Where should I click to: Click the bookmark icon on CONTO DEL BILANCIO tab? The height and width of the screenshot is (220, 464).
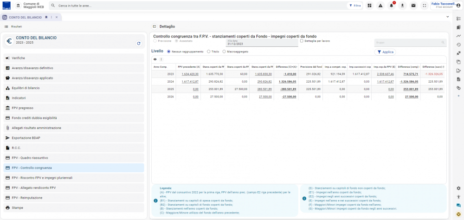point(46,17)
